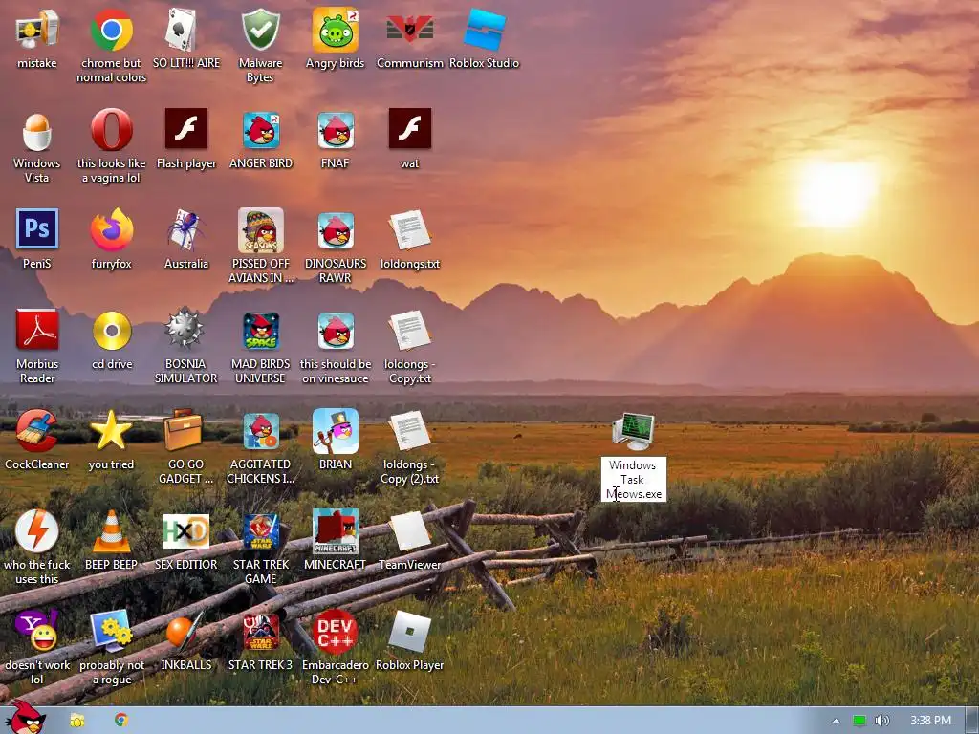The width and height of the screenshot is (979, 734).
Task: Click inside the 'Windows Task Meows.exe' rename field
Action: pyautogui.click(x=634, y=480)
